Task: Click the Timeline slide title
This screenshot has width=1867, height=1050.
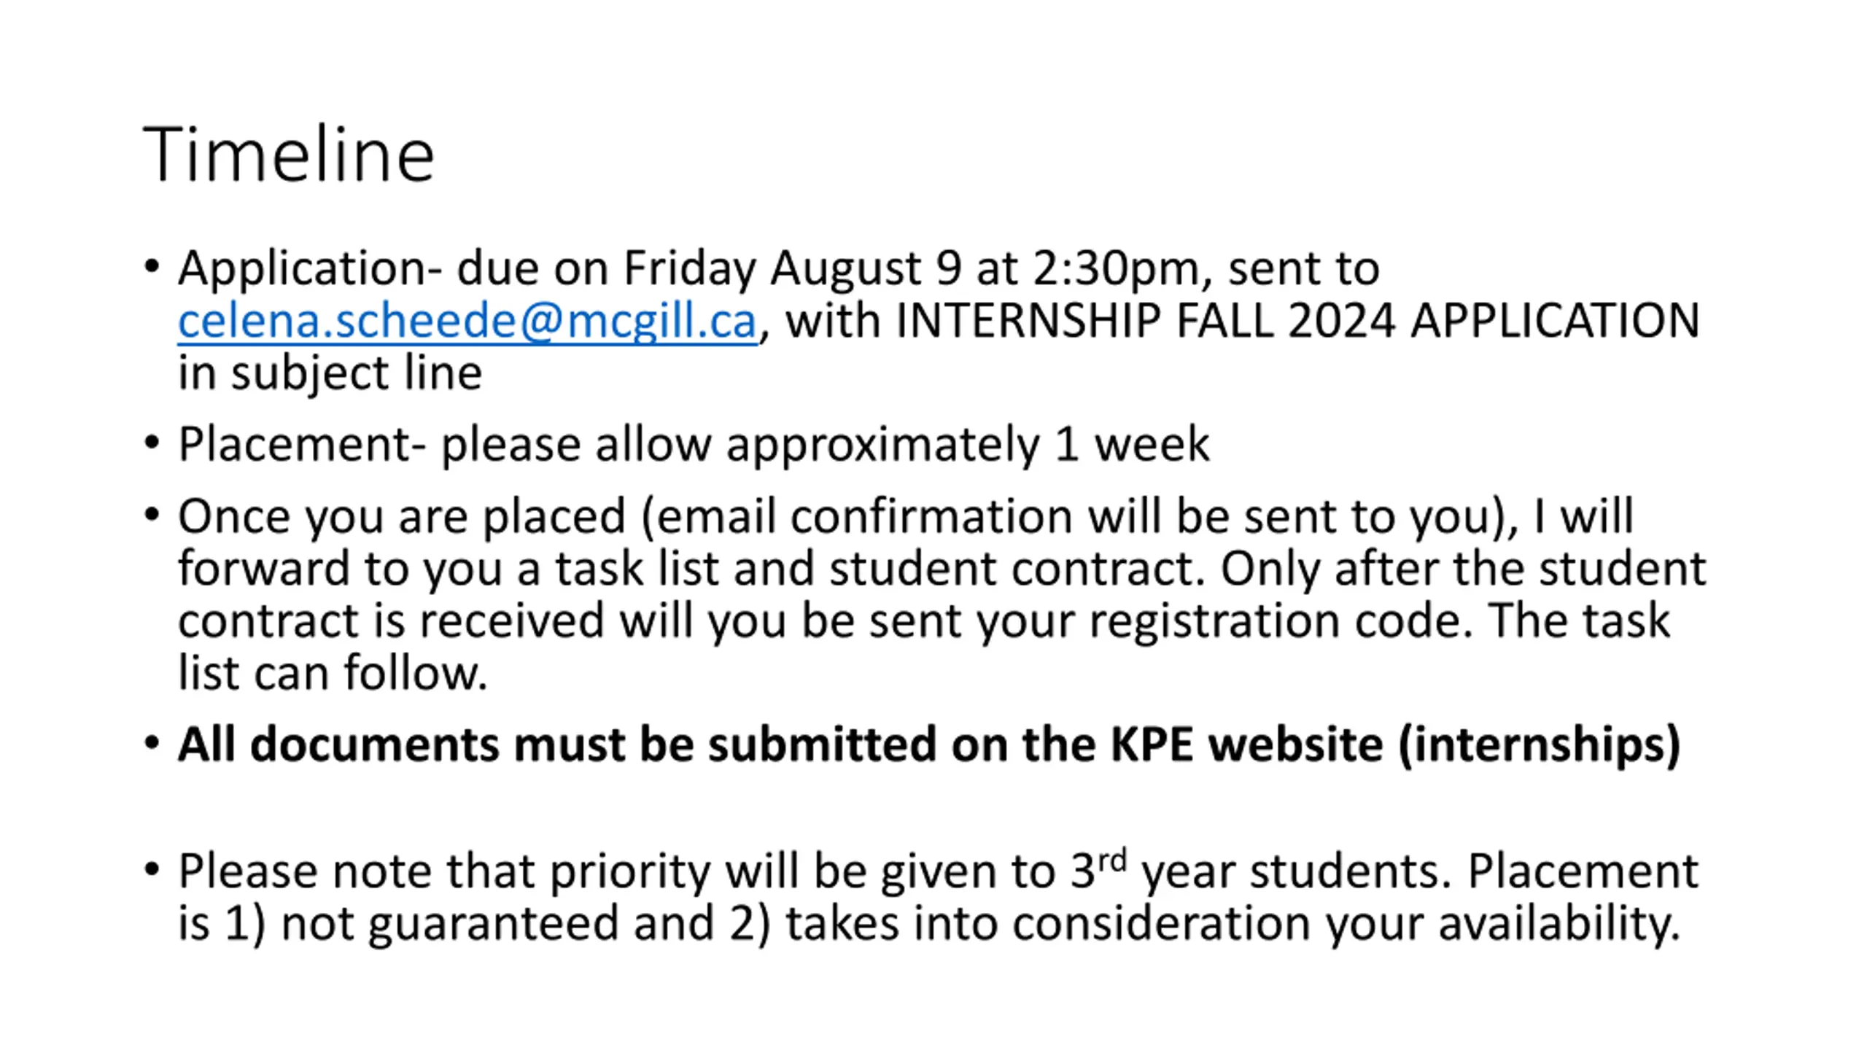Action: 289,155
